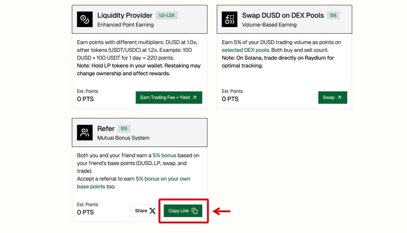Image resolution: width=407 pixels, height=233 pixels.
Task: Click the Liquidity Provider coins icon
Action: (85, 19)
